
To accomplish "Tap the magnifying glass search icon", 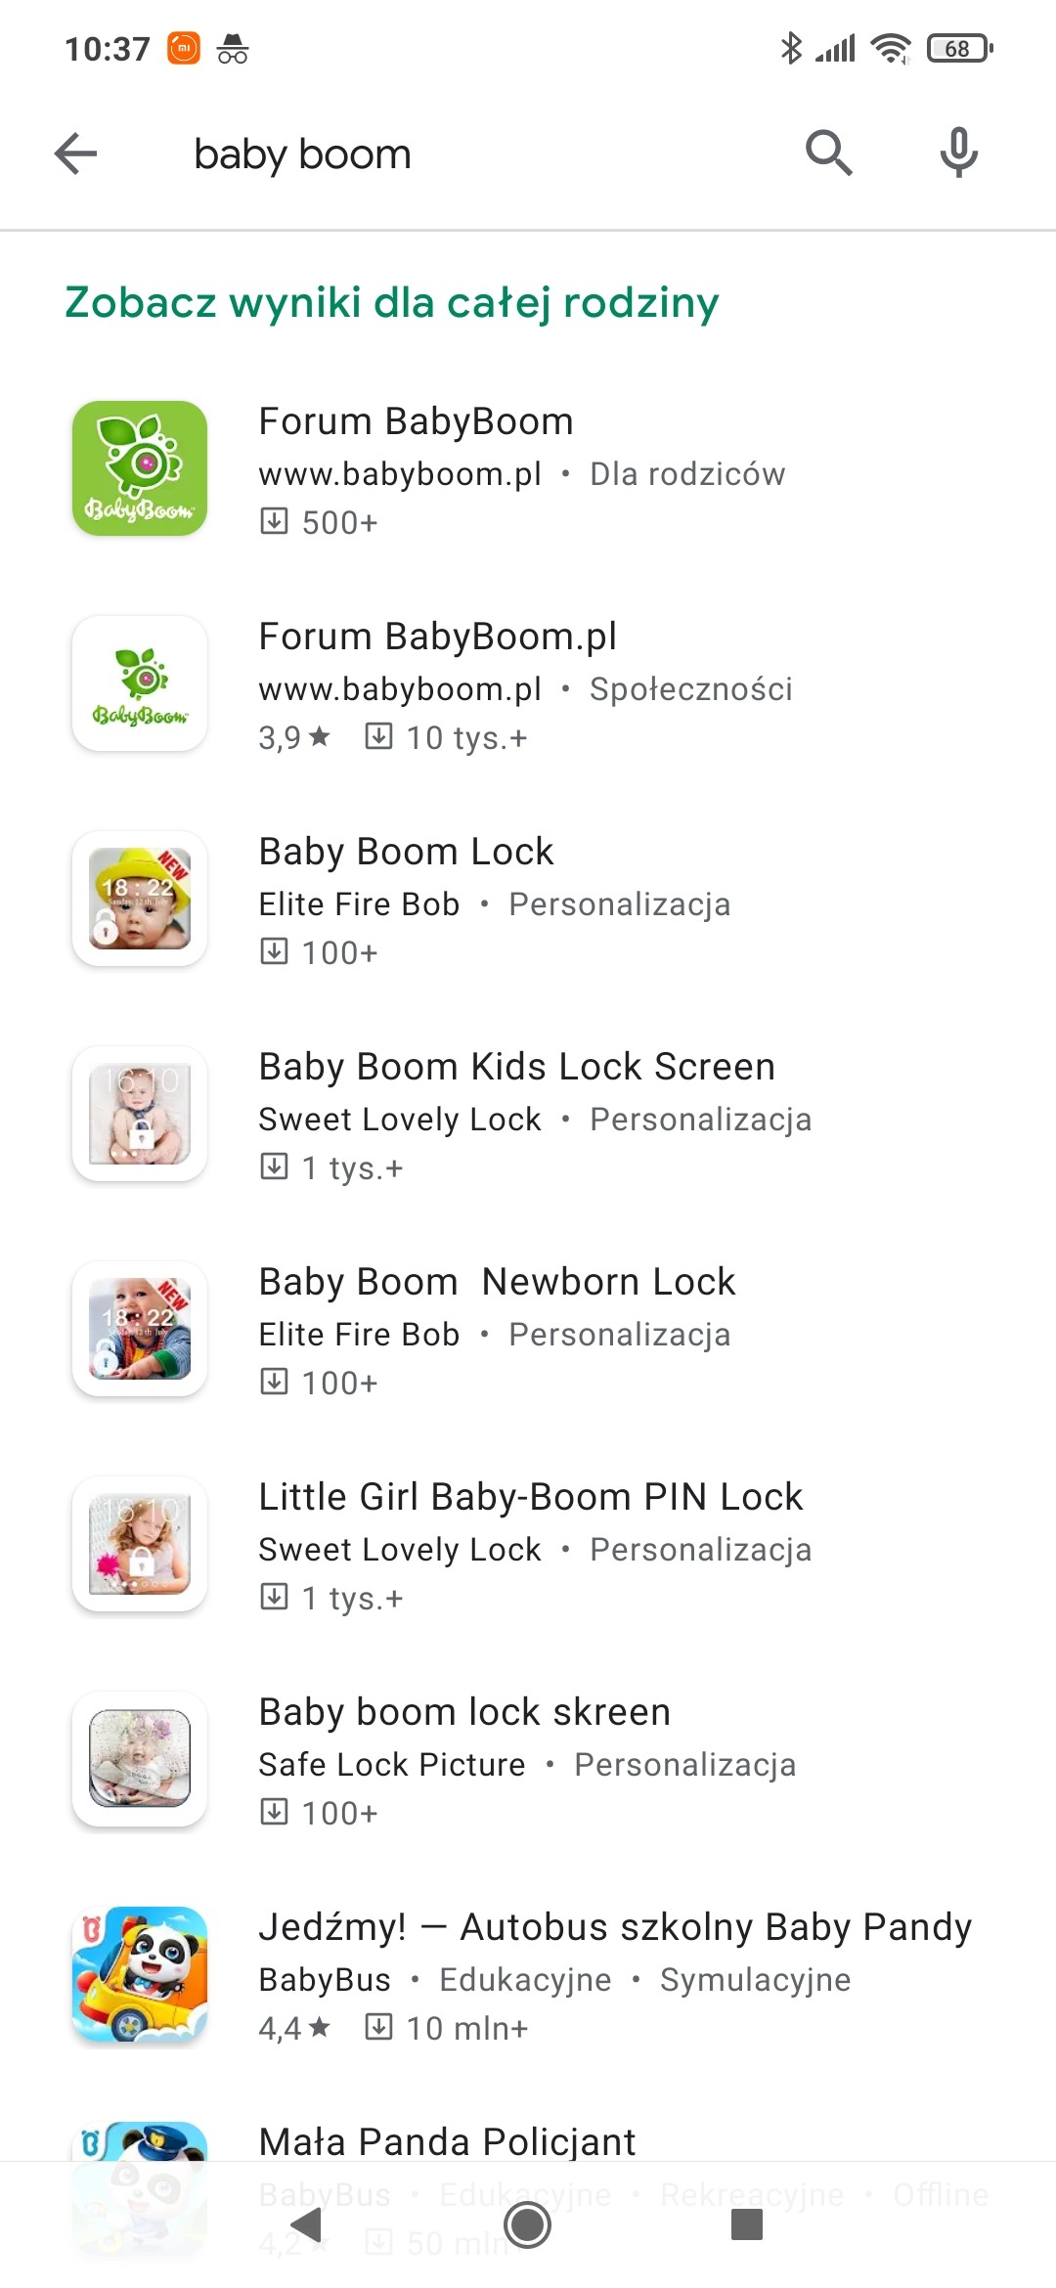I will [x=828, y=153].
